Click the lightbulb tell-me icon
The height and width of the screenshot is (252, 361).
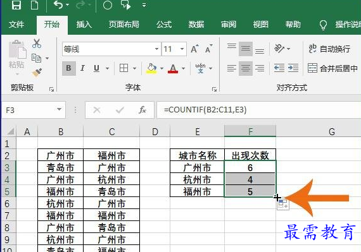click(x=323, y=25)
